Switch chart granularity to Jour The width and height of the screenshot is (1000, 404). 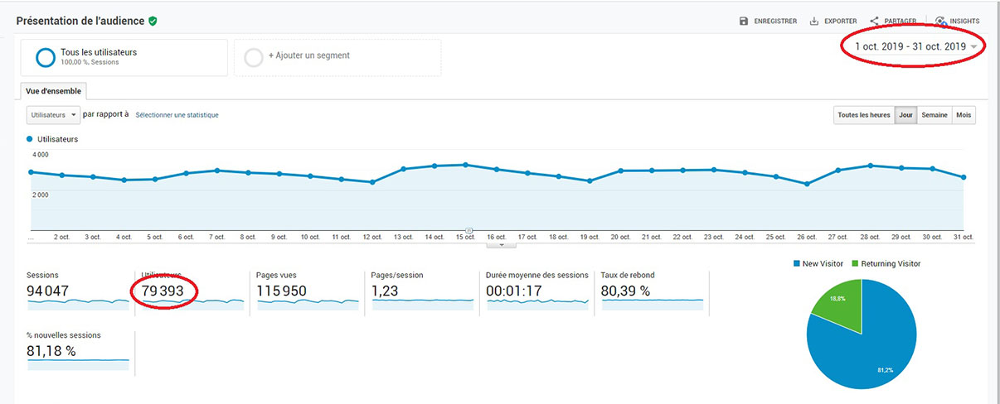905,115
